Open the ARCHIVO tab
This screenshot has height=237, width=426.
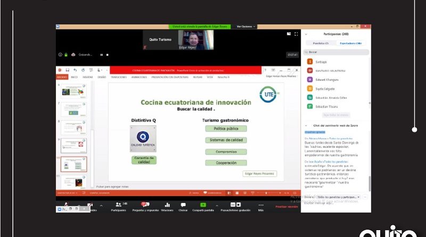pos(62,77)
